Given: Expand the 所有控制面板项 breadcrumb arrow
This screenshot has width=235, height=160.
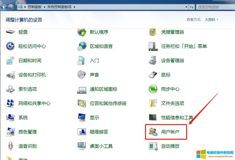Looking at the screenshot, I should coord(74,7).
